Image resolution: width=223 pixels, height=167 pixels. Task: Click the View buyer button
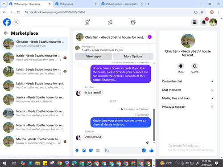(x=94, y=57)
